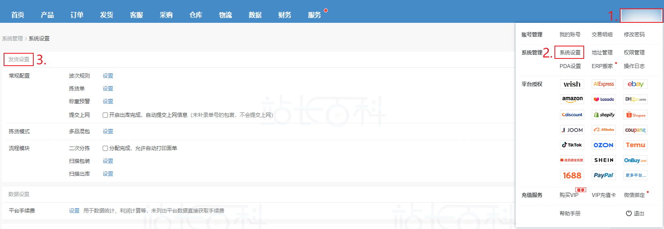This screenshot has height=229, width=664.
Task: Open the 仓库 menu in top navigation
Action: [196, 15]
